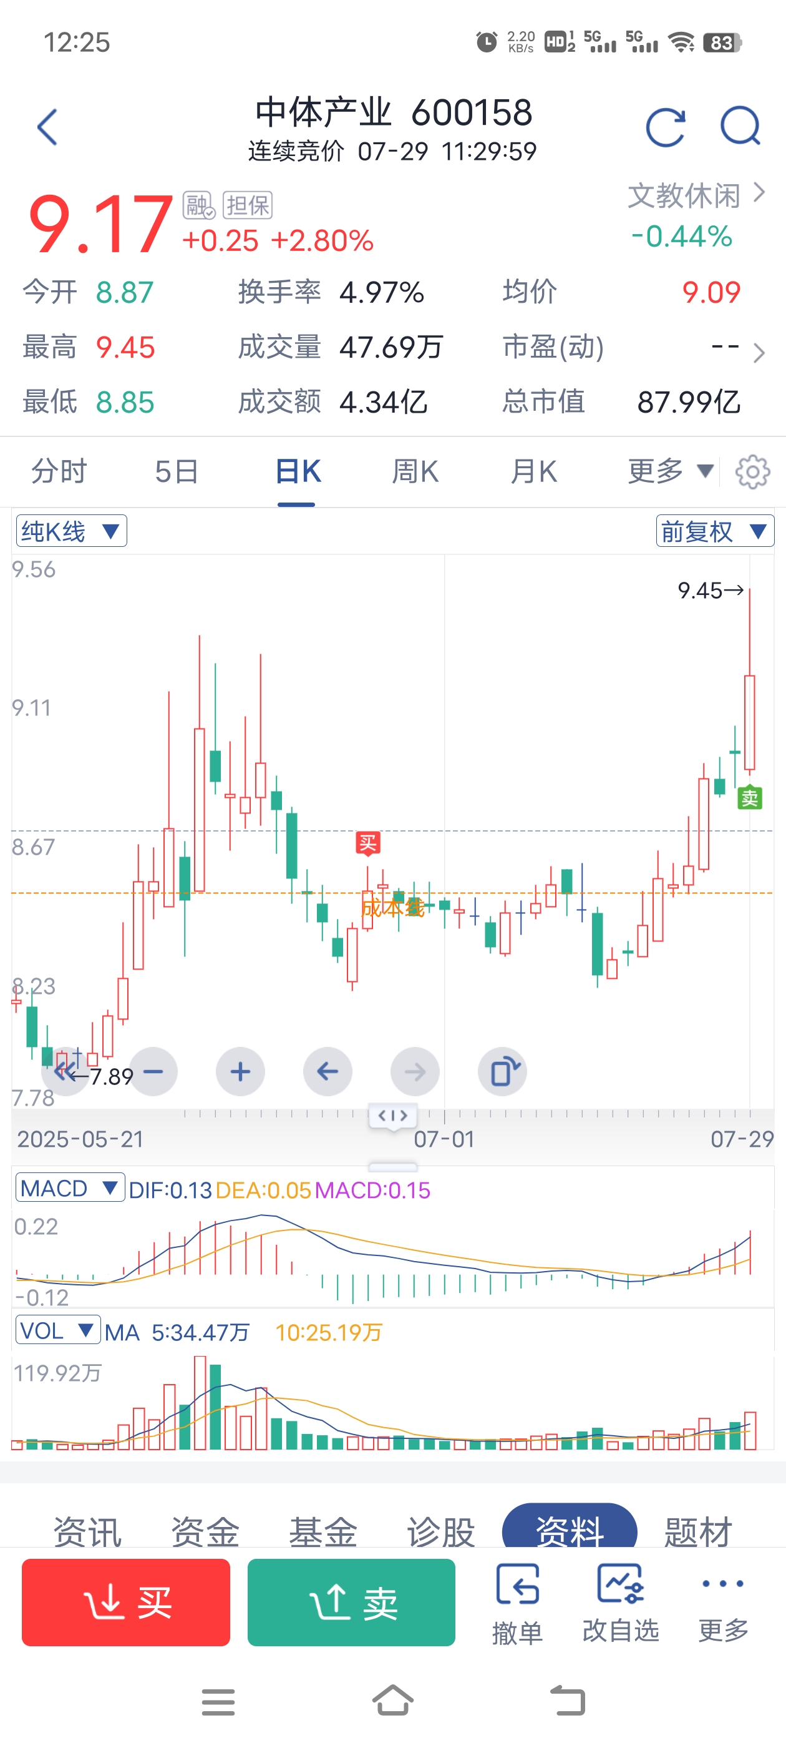Tap the Android menu navigation icon

tap(218, 1702)
